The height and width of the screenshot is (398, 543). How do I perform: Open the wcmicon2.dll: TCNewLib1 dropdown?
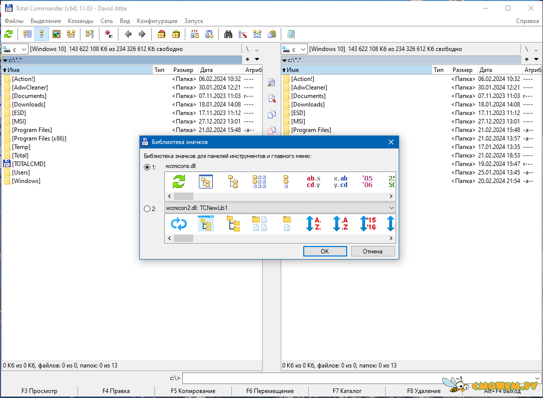pos(280,208)
